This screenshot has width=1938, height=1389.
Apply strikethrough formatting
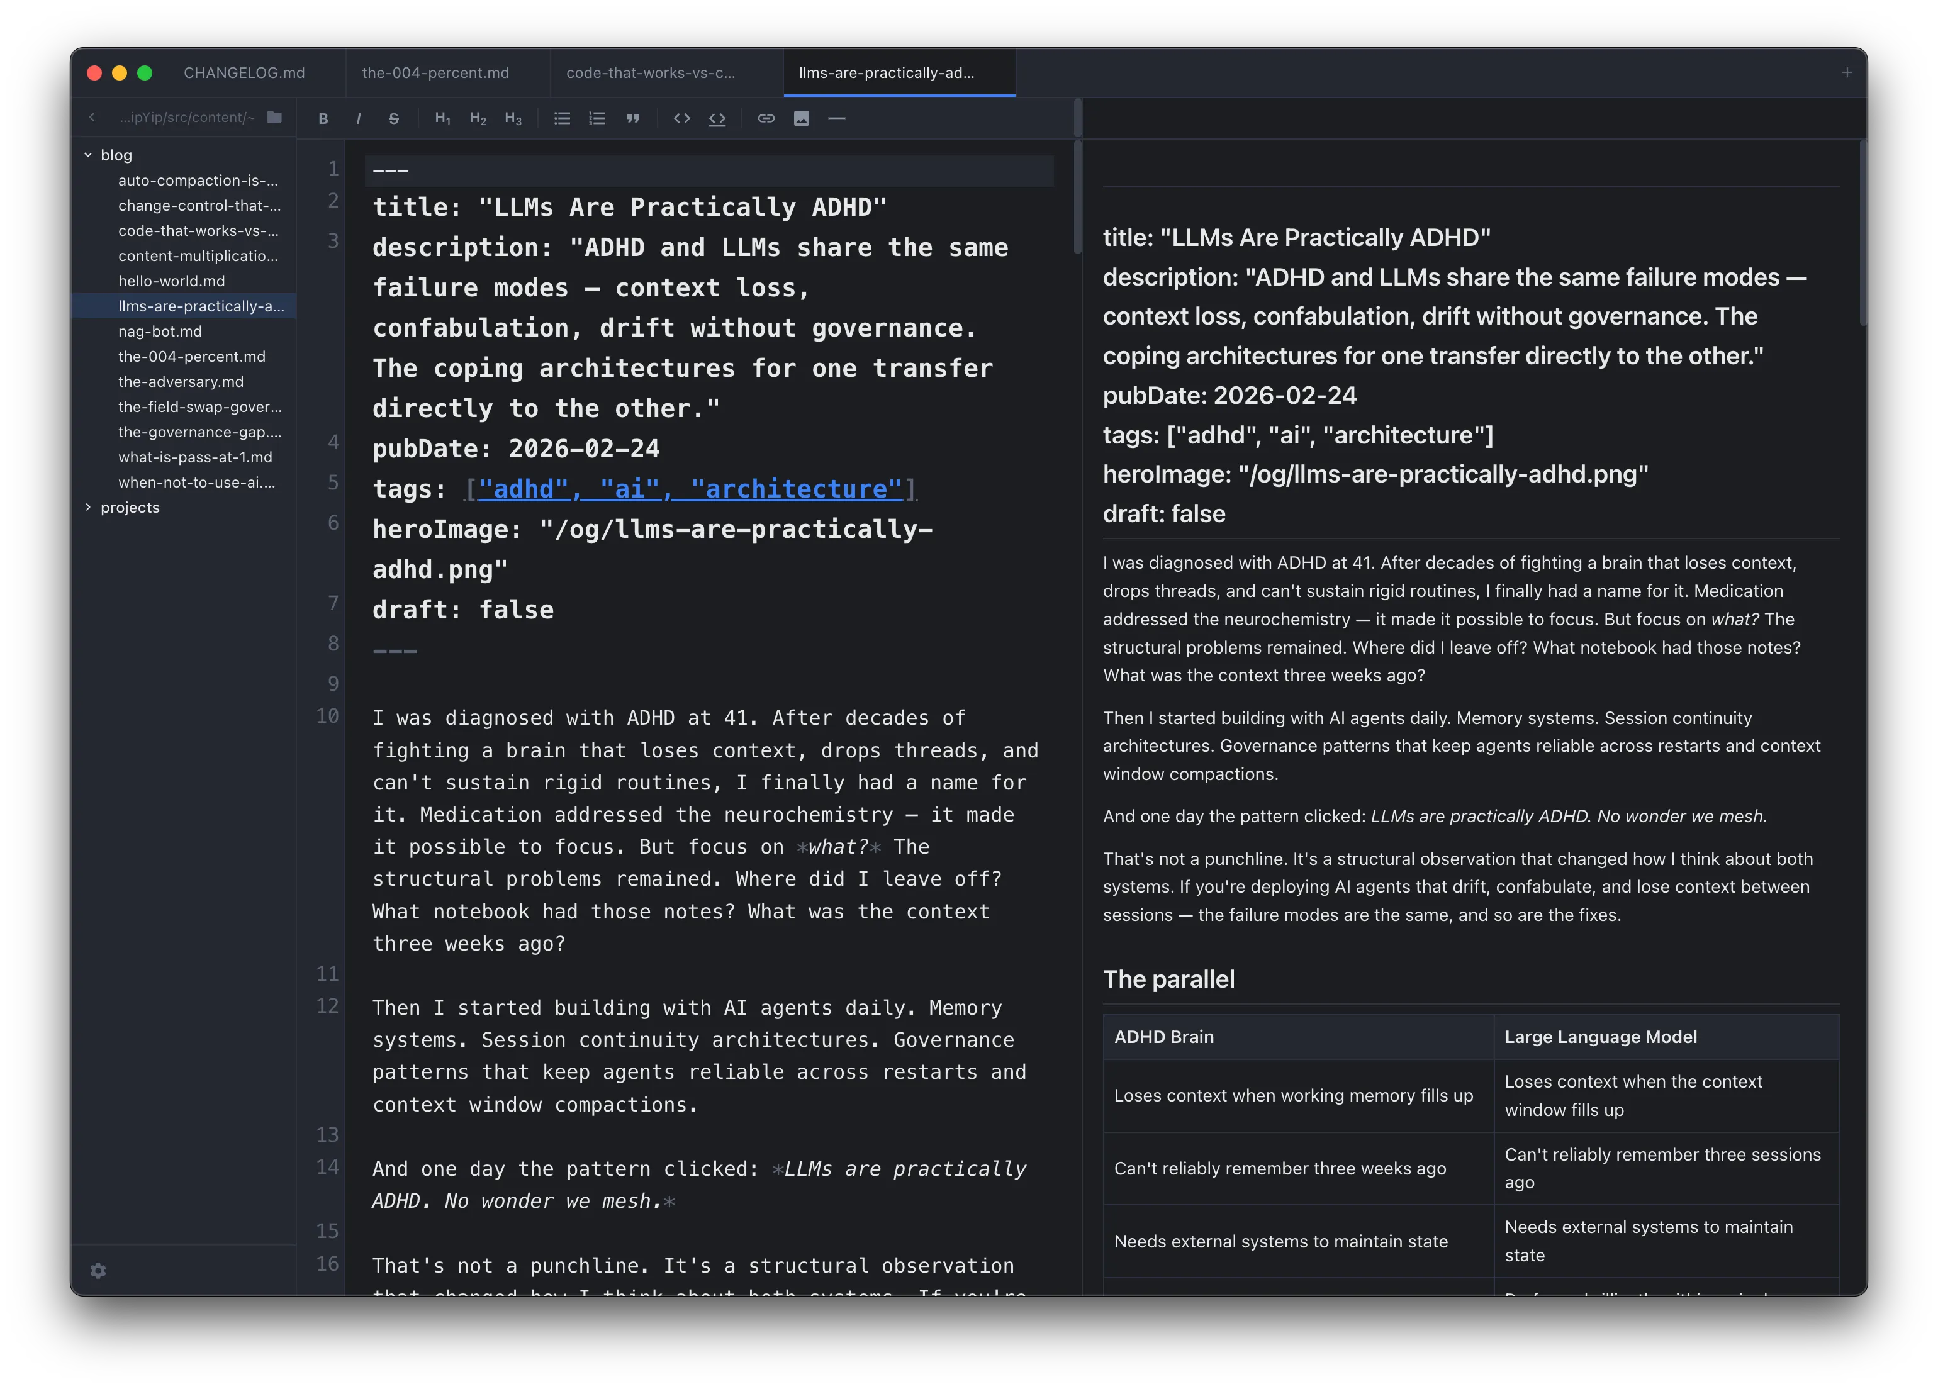(393, 119)
